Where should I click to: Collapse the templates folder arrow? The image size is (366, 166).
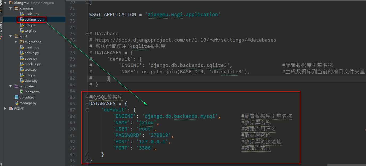[x=11, y=86]
